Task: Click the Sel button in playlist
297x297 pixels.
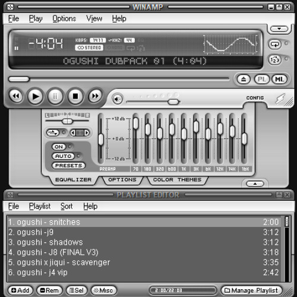Action: tap(77, 290)
